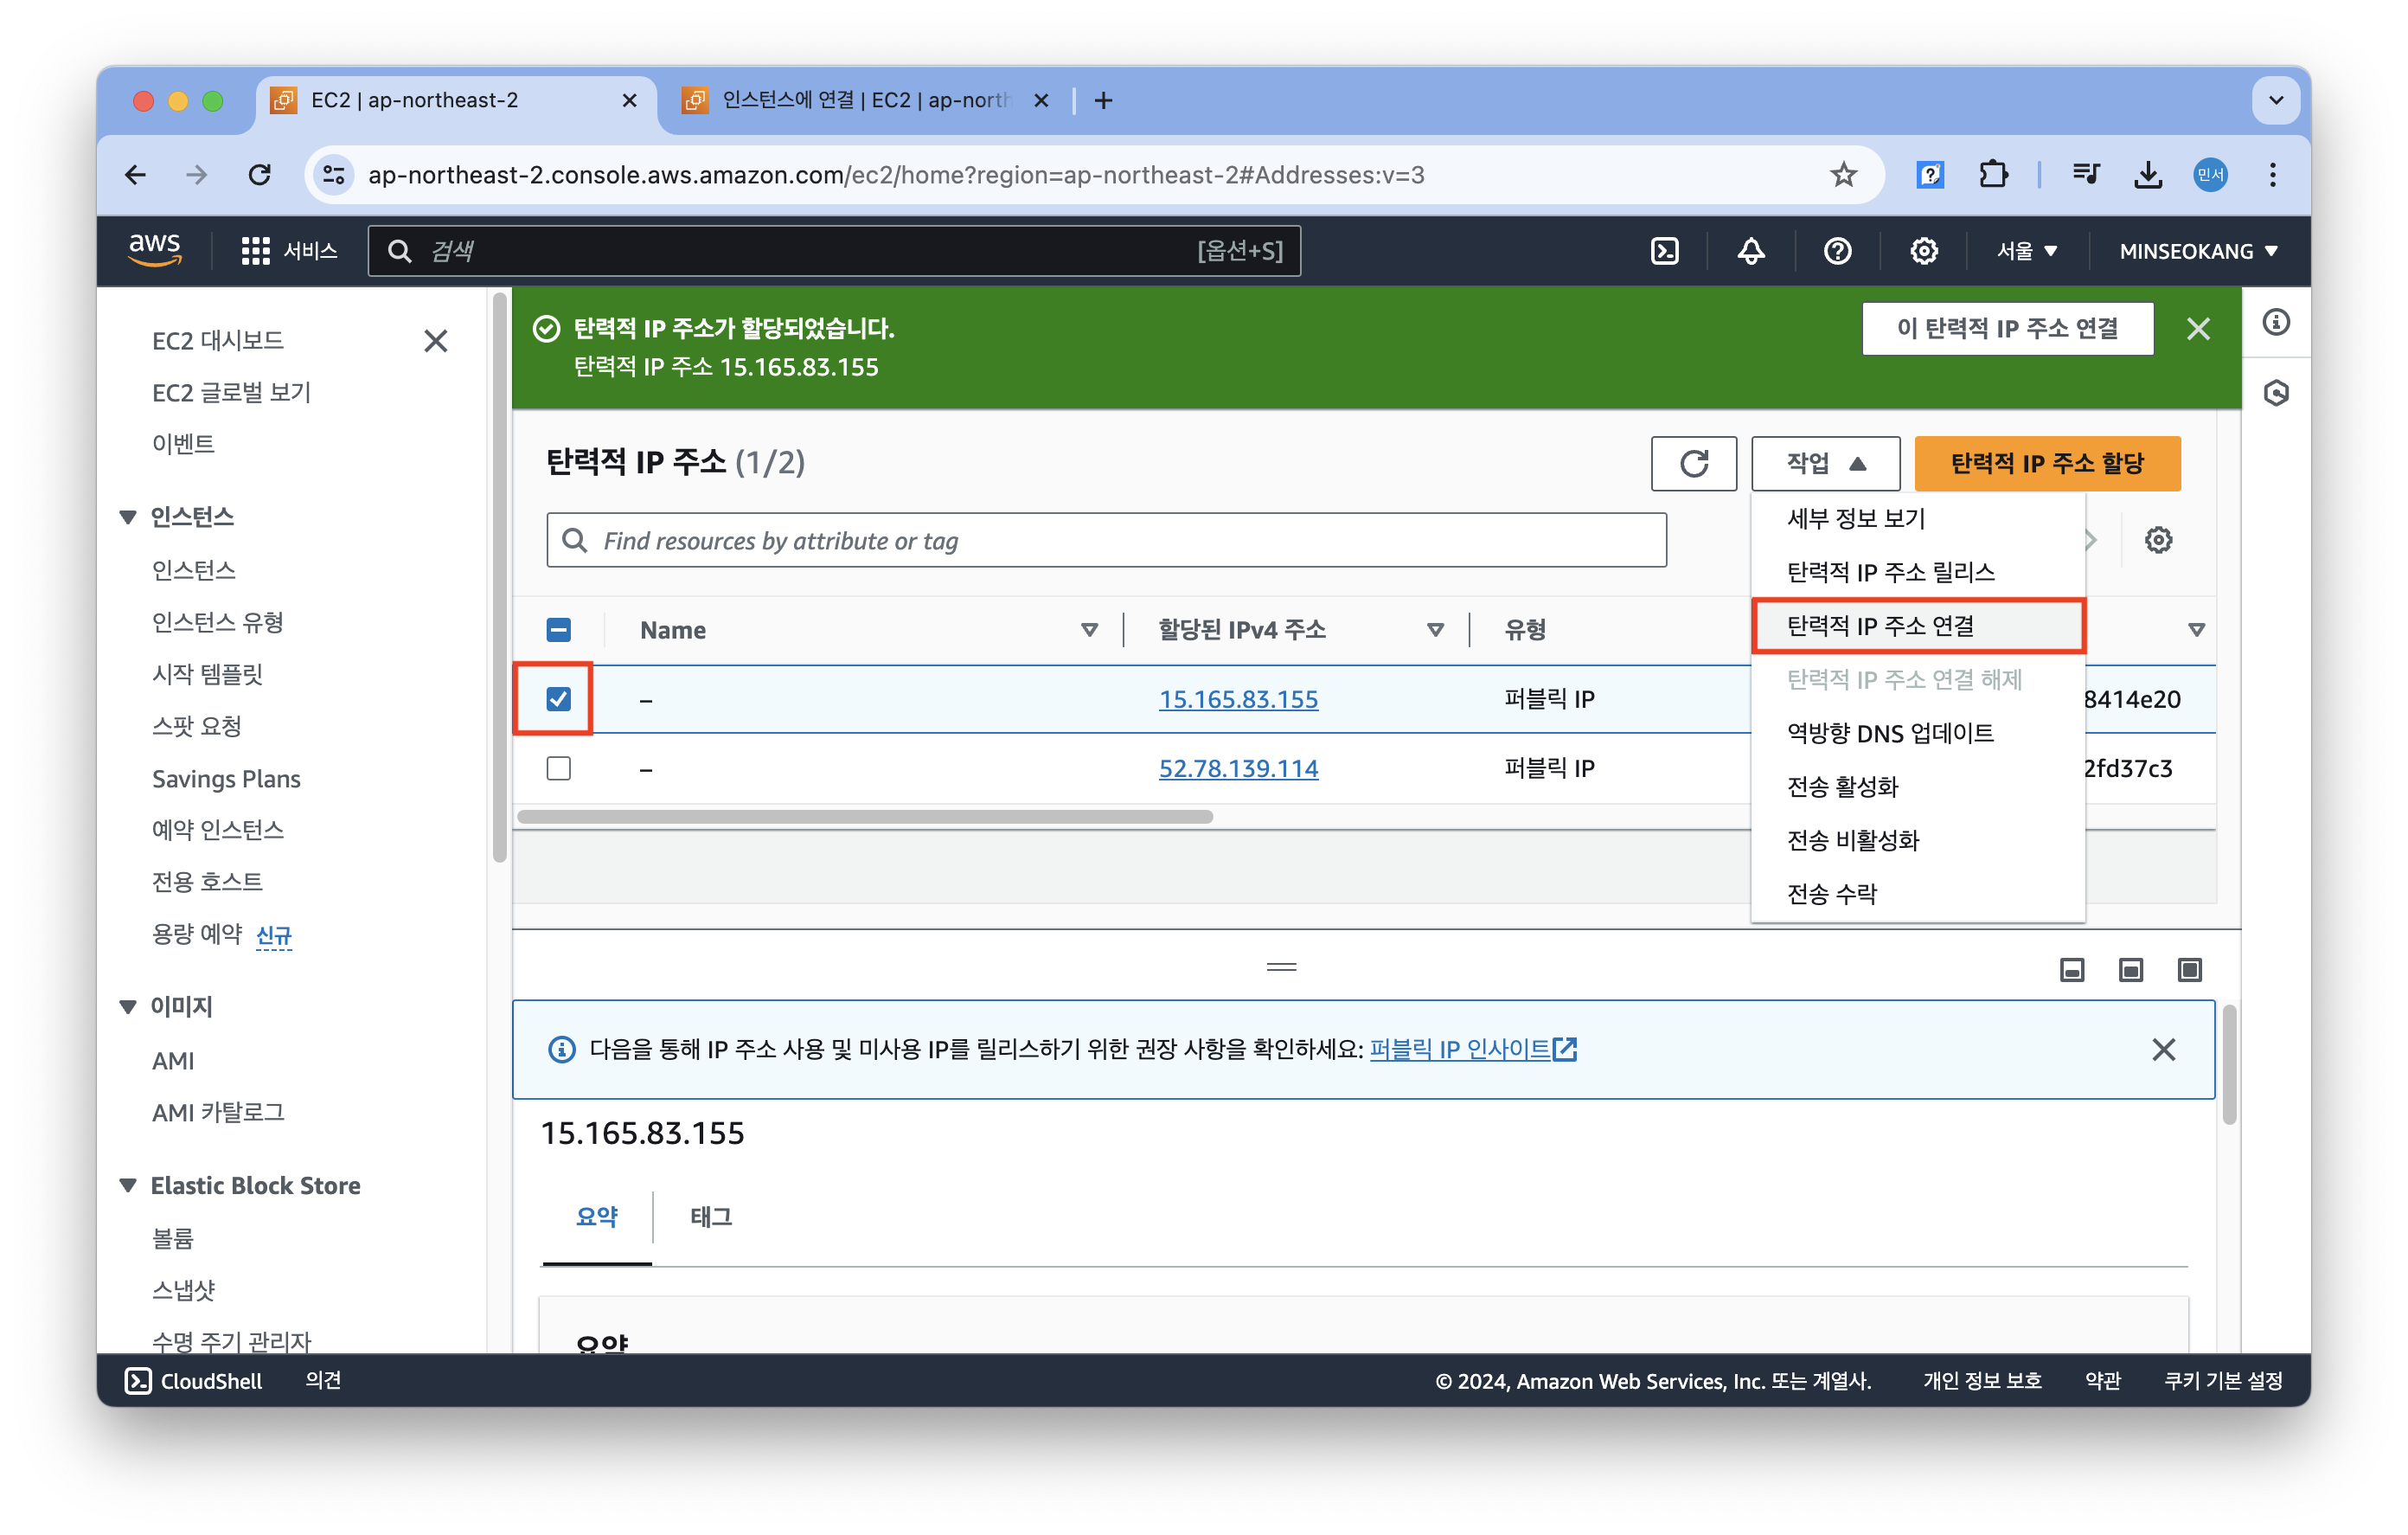This screenshot has height=1535, width=2408.
Task: Click the AWS logo home icon
Action: 155,249
